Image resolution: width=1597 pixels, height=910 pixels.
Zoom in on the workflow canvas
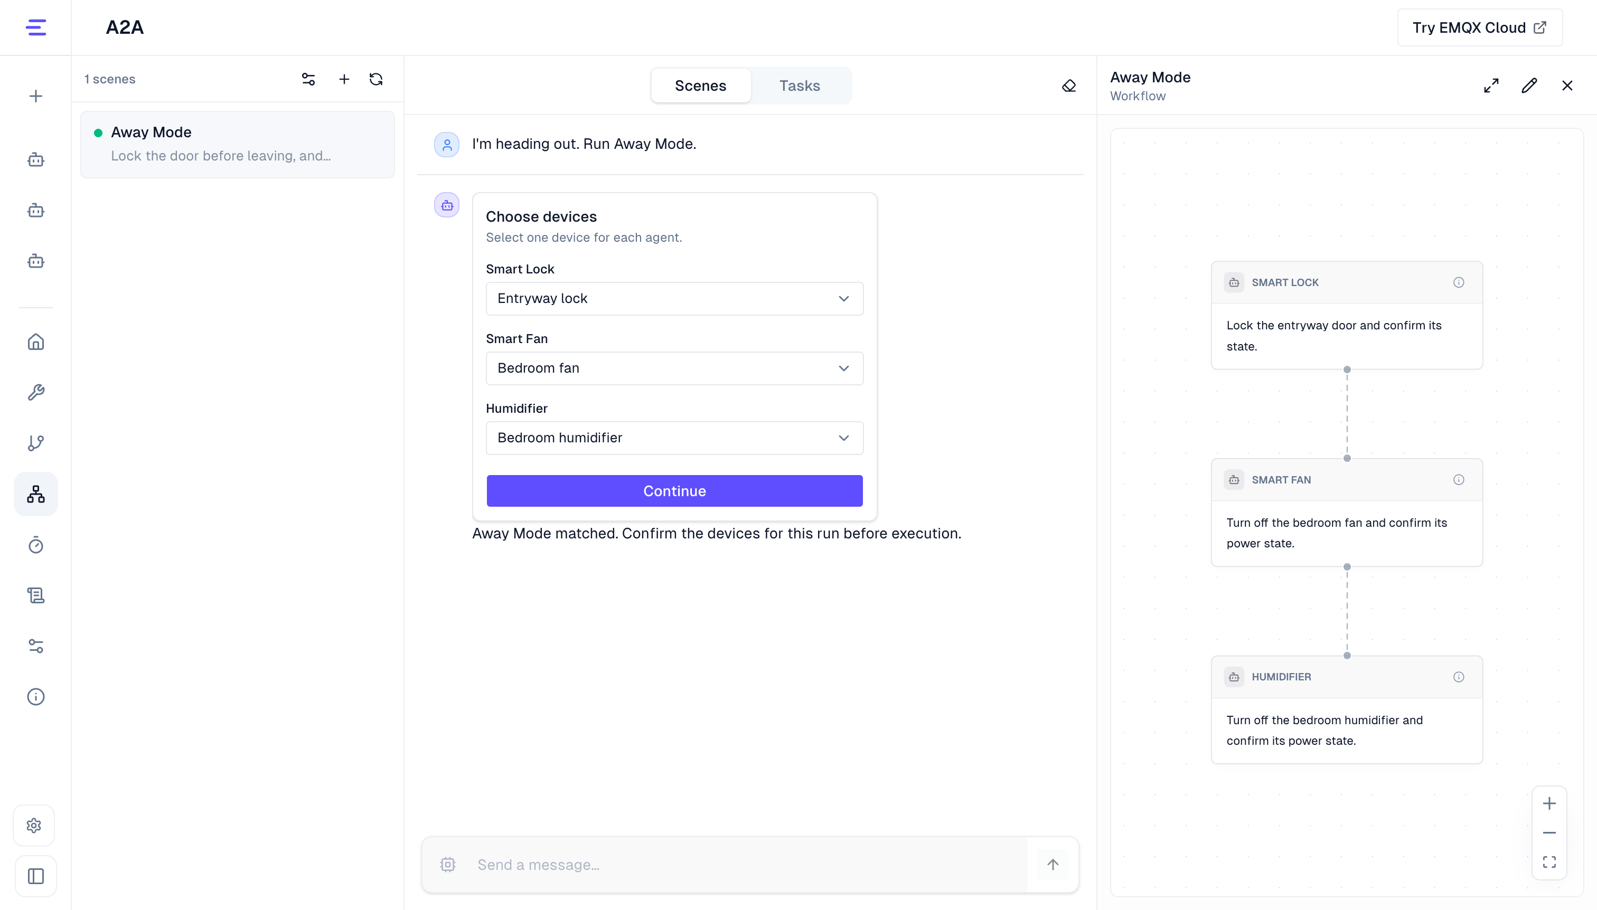pyautogui.click(x=1549, y=804)
